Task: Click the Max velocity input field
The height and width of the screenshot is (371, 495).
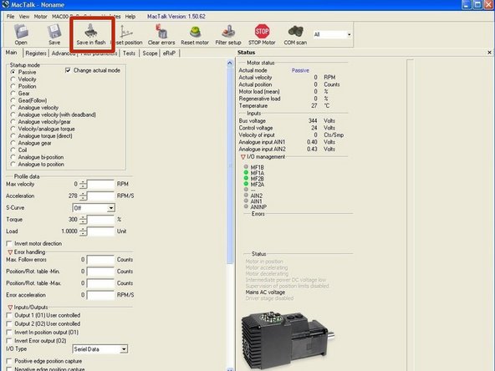Action: coord(100,184)
